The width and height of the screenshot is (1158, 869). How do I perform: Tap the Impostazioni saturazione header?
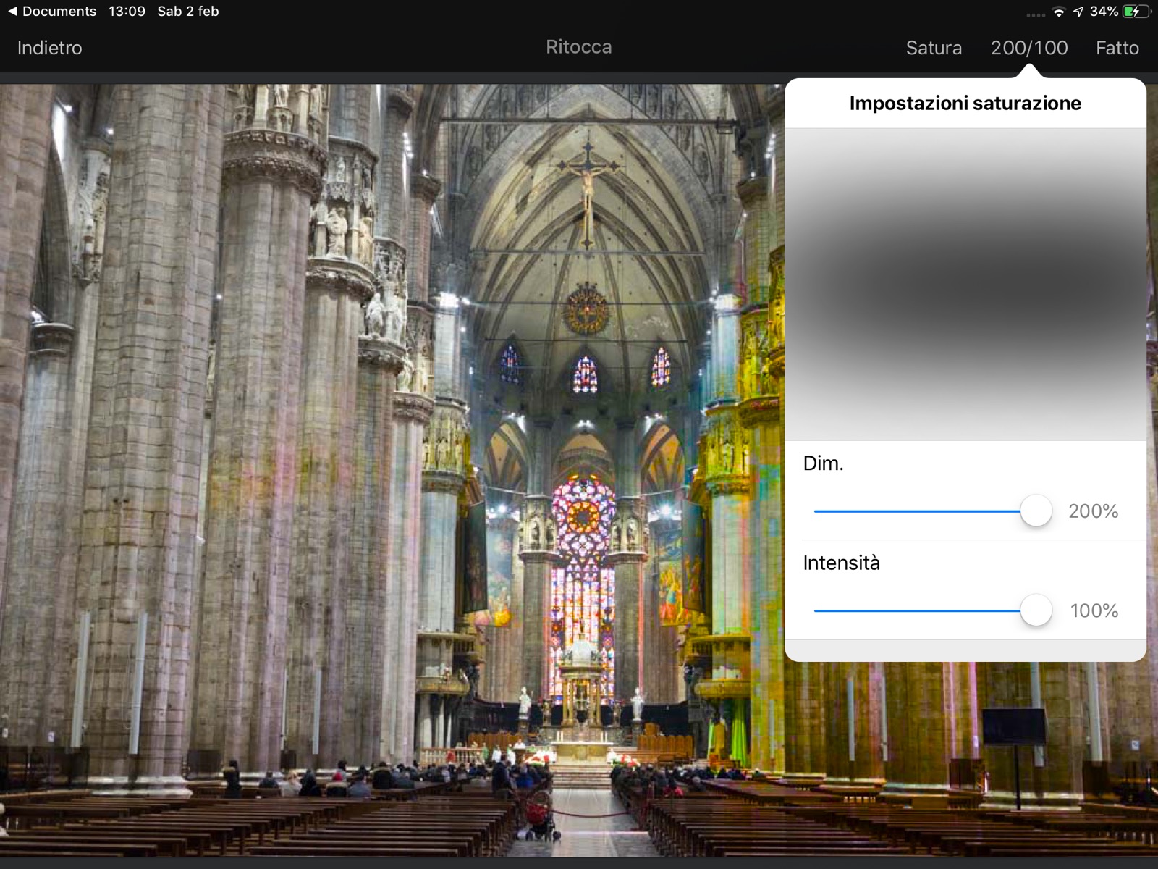(x=965, y=104)
